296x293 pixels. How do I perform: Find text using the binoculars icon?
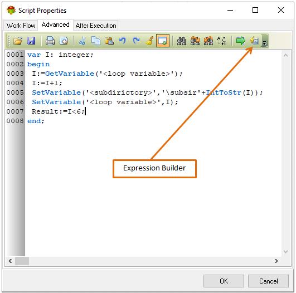(x=182, y=41)
